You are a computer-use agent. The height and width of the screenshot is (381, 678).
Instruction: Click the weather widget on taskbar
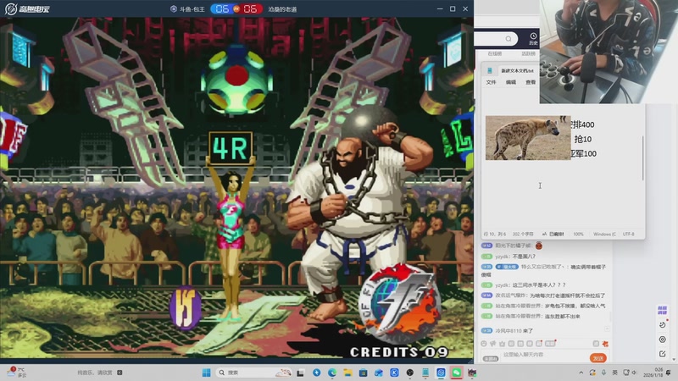[16, 373]
